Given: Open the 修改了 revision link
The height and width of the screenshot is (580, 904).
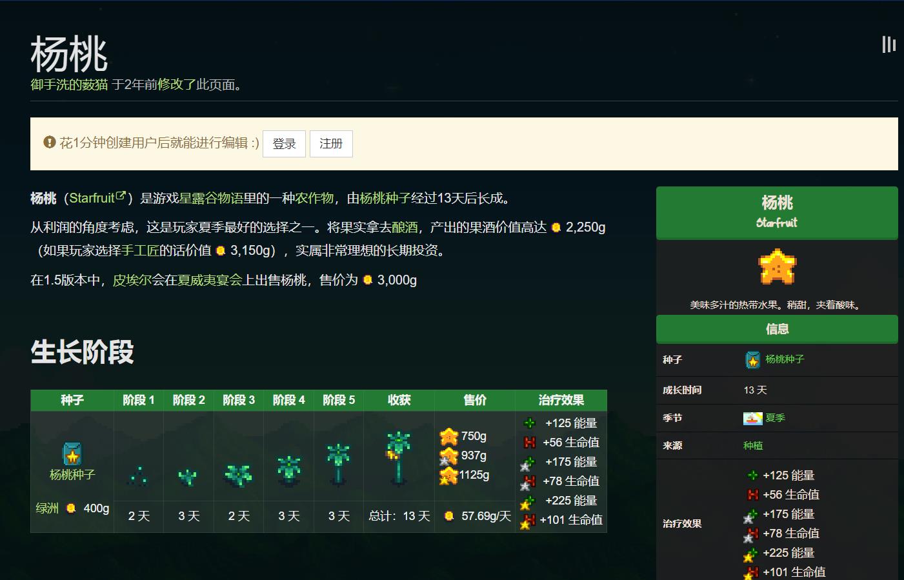Looking at the screenshot, I should coord(177,85).
